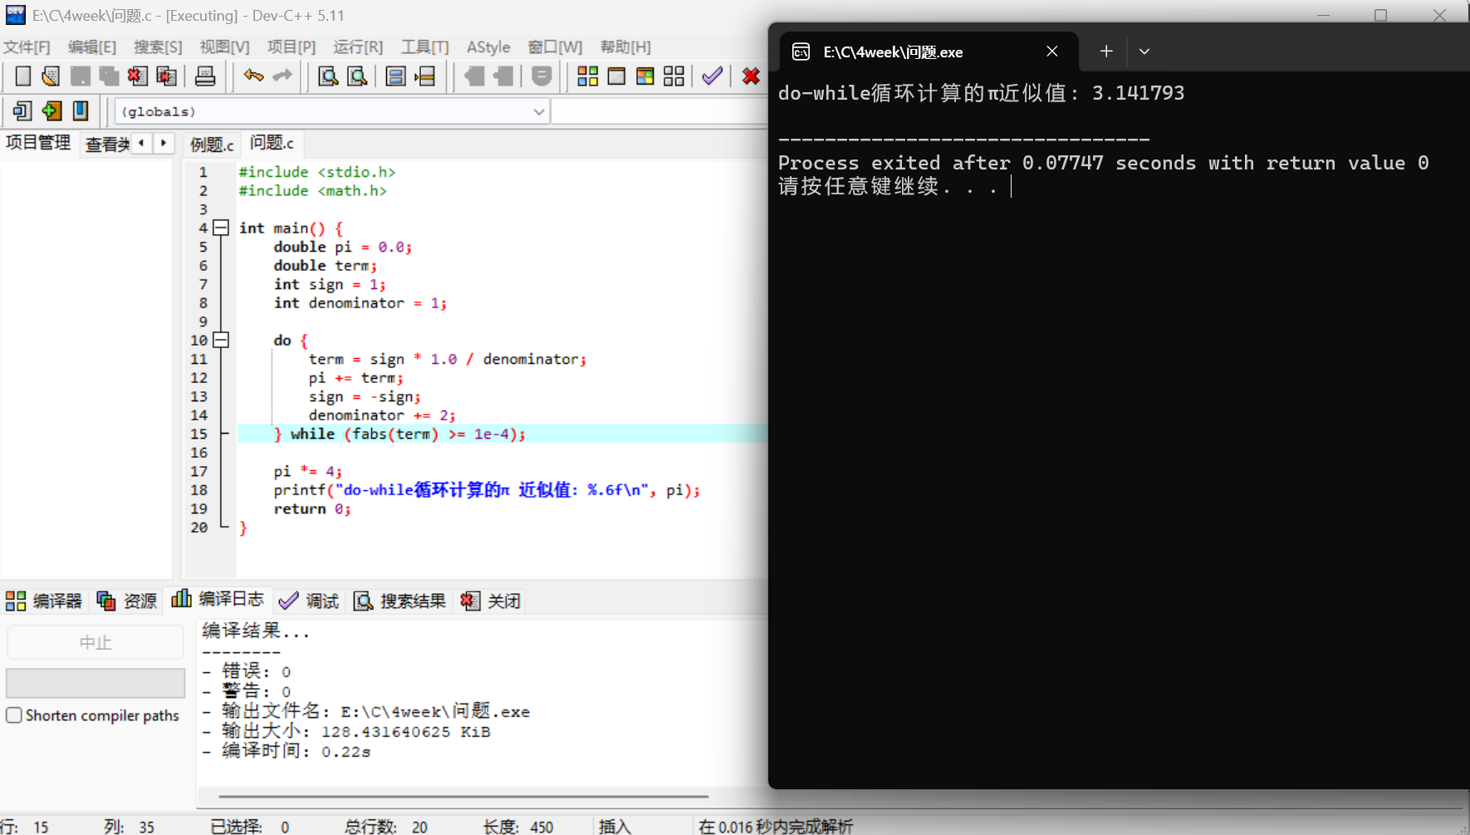Open the 资源 bottom tab
1470x835 pixels.
click(127, 601)
